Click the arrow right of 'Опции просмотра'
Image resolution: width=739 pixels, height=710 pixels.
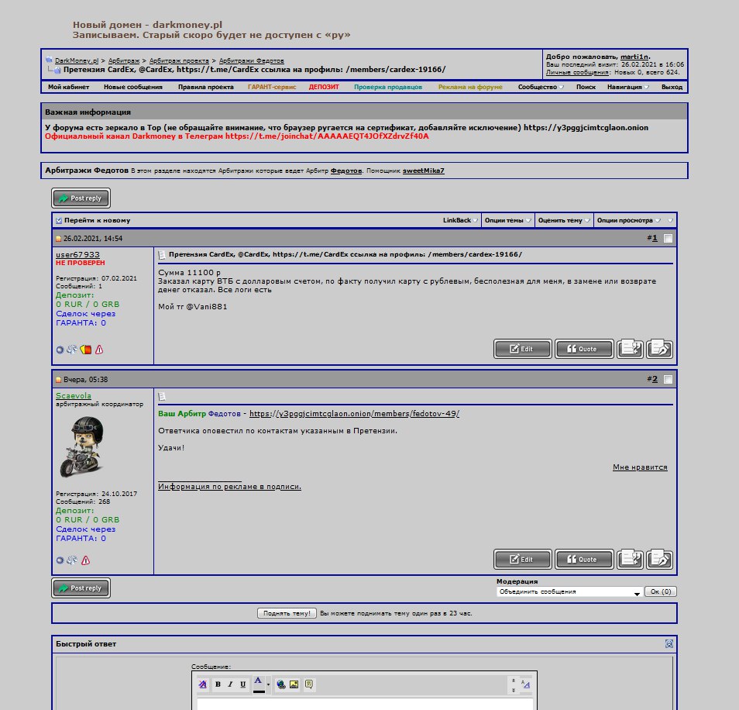(670, 220)
